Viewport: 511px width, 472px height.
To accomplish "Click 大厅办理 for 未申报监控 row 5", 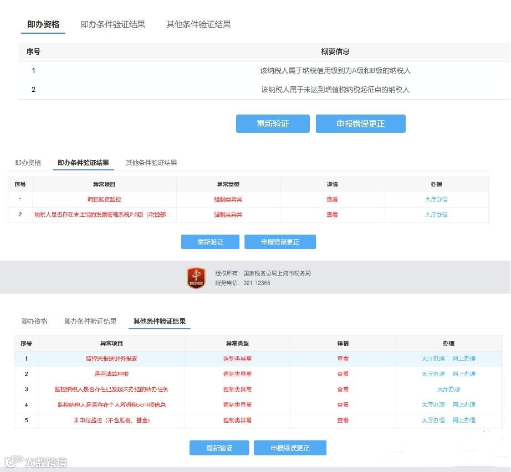I will pos(433,421).
